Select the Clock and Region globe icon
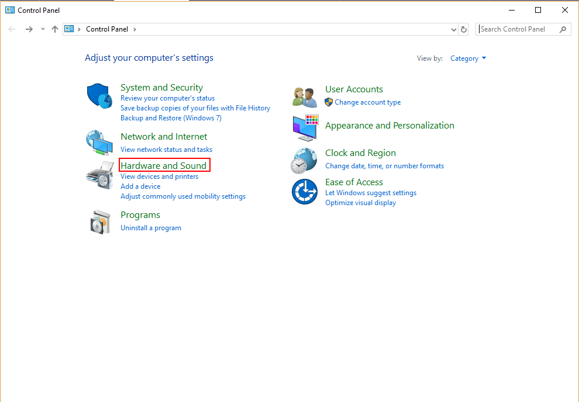Image resolution: width=579 pixels, height=402 pixels. [304, 161]
